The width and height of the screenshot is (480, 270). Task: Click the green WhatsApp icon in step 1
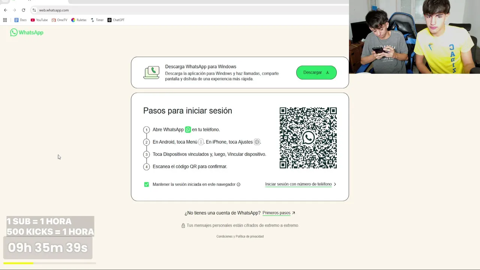pyautogui.click(x=188, y=130)
